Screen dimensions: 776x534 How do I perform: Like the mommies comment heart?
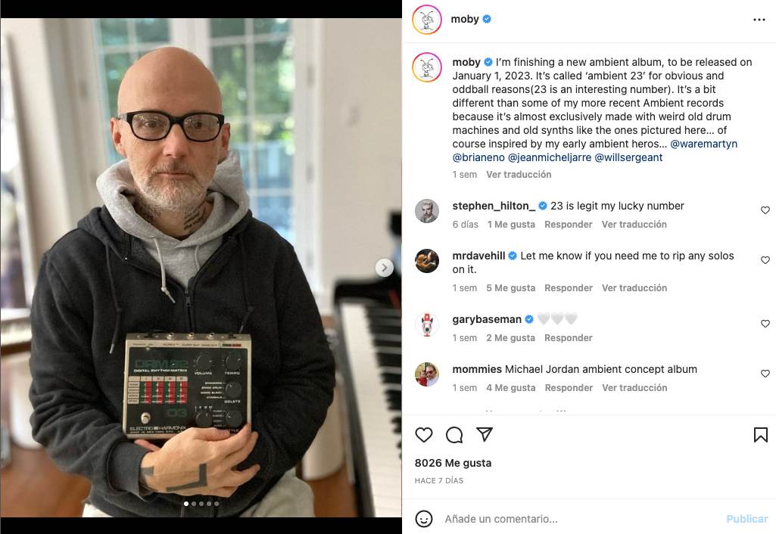point(765,374)
